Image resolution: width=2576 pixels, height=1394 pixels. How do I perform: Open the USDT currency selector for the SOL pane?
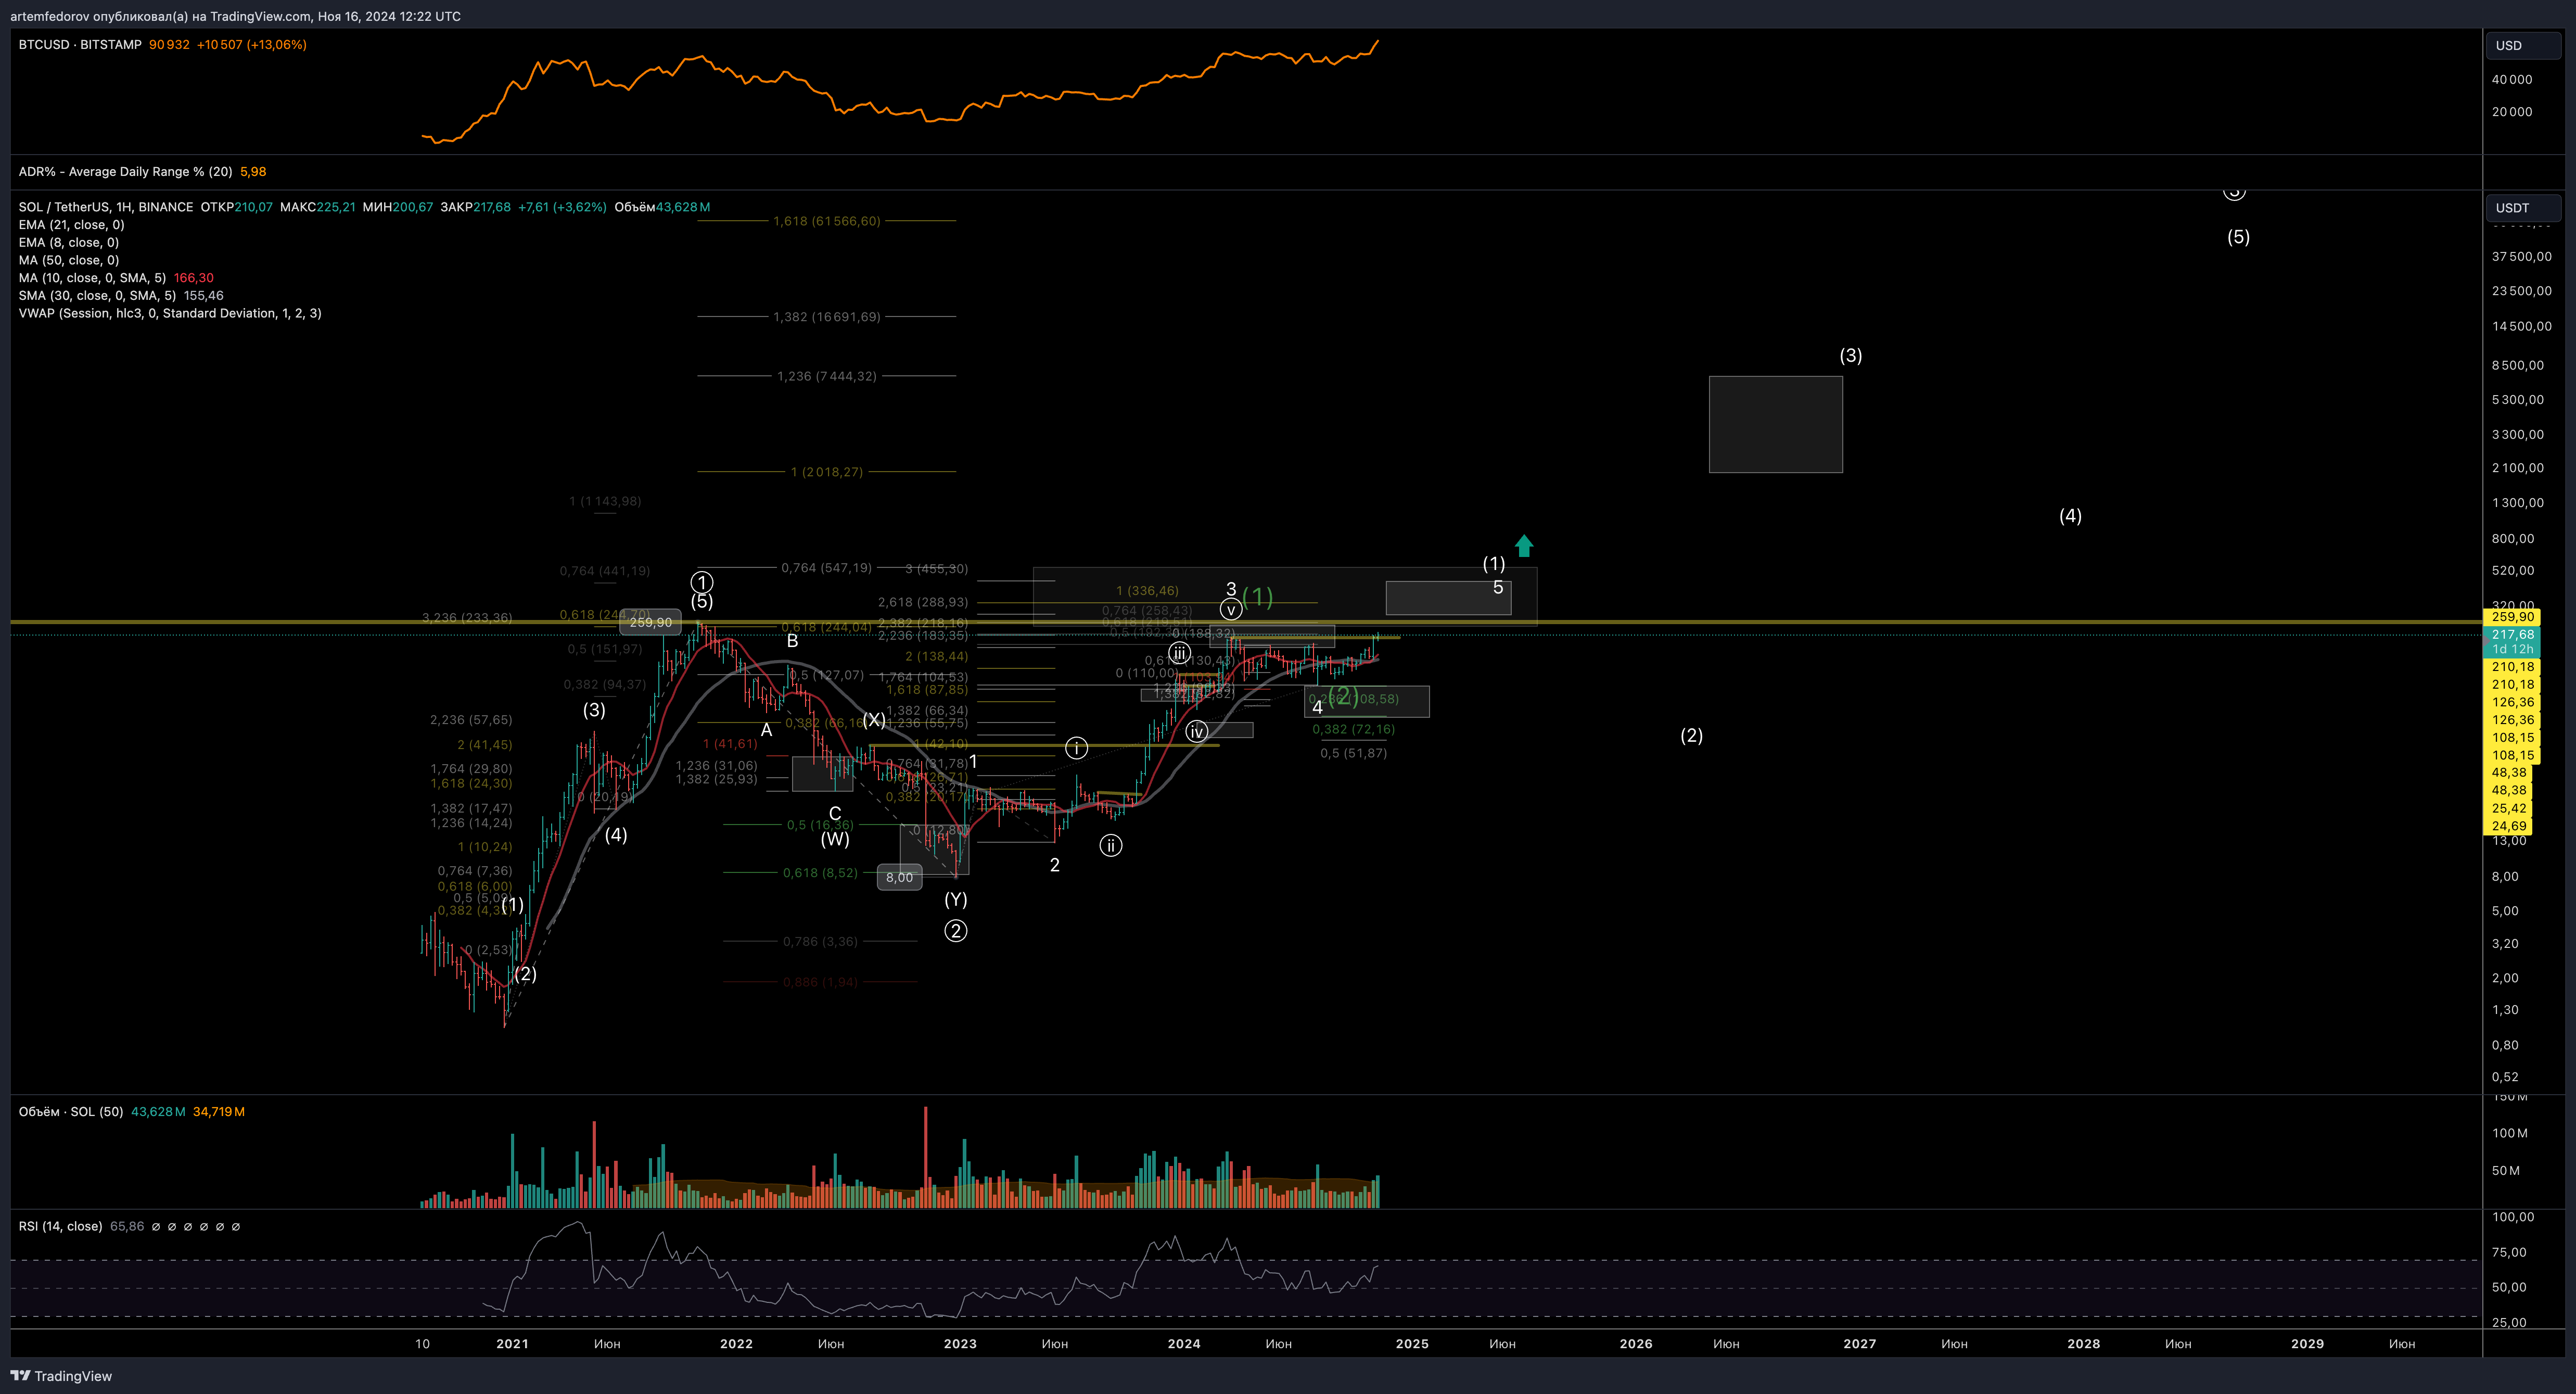[2522, 208]
